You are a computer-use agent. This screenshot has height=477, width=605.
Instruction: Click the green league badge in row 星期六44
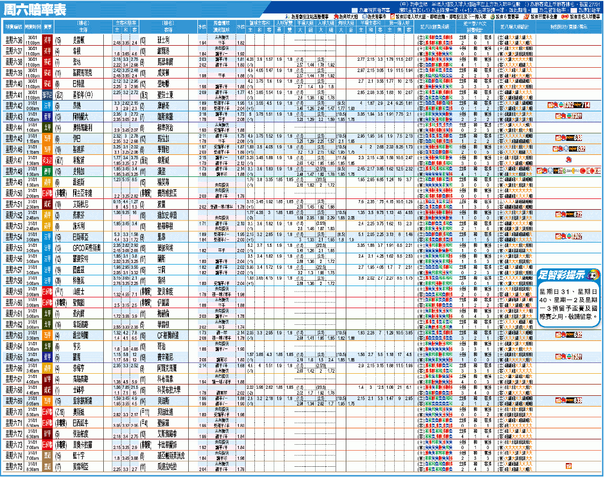pyautogui.click(x=47, y=127)
